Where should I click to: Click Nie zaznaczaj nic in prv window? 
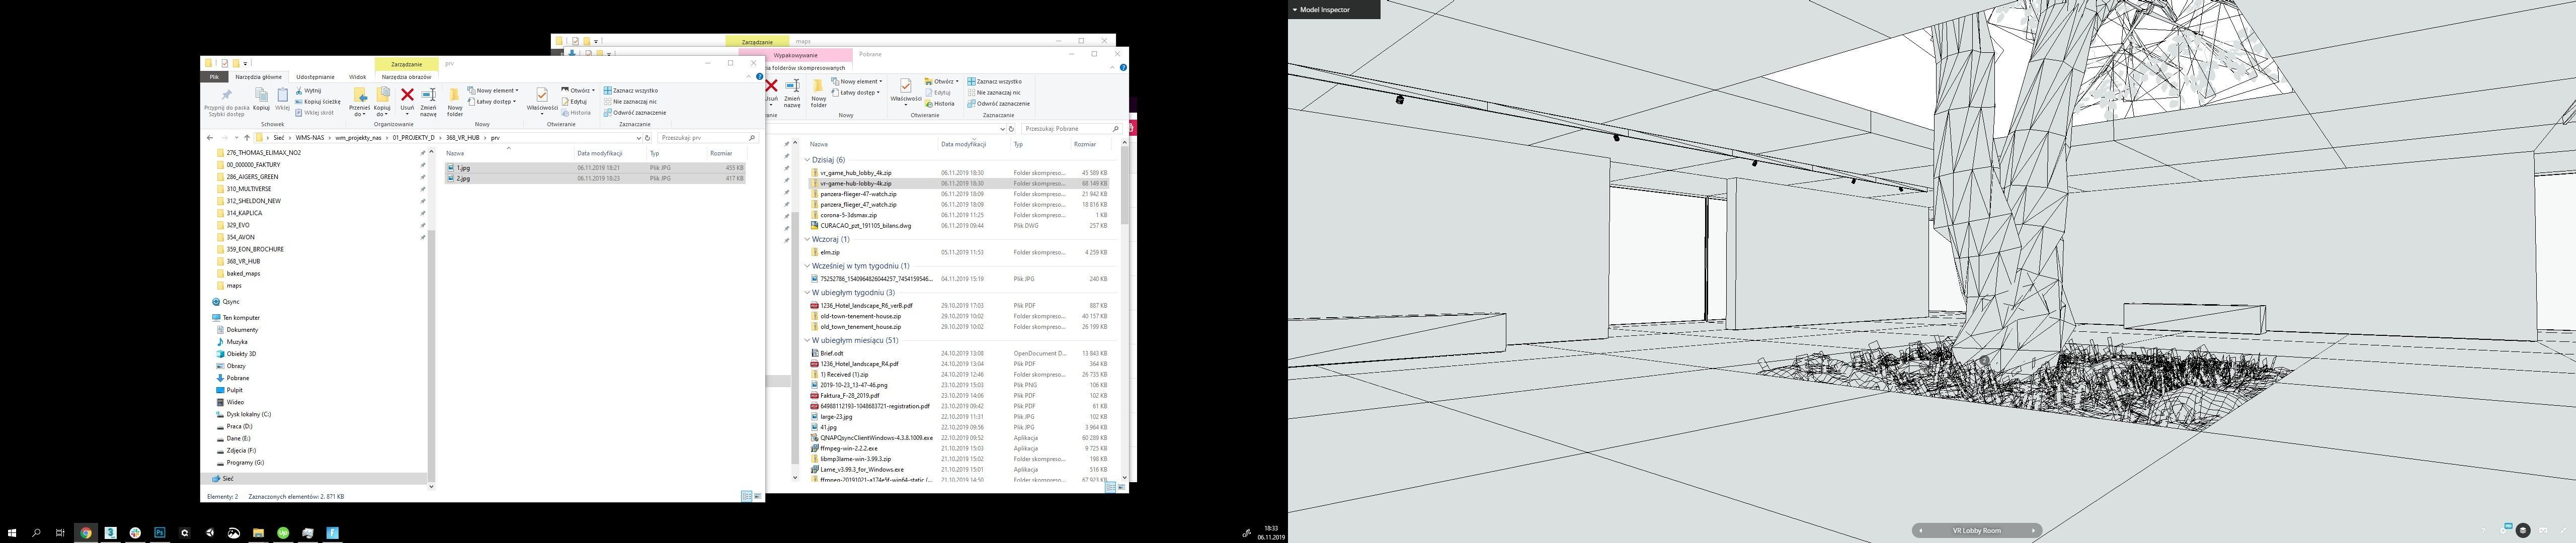click(x=634, y=101)
